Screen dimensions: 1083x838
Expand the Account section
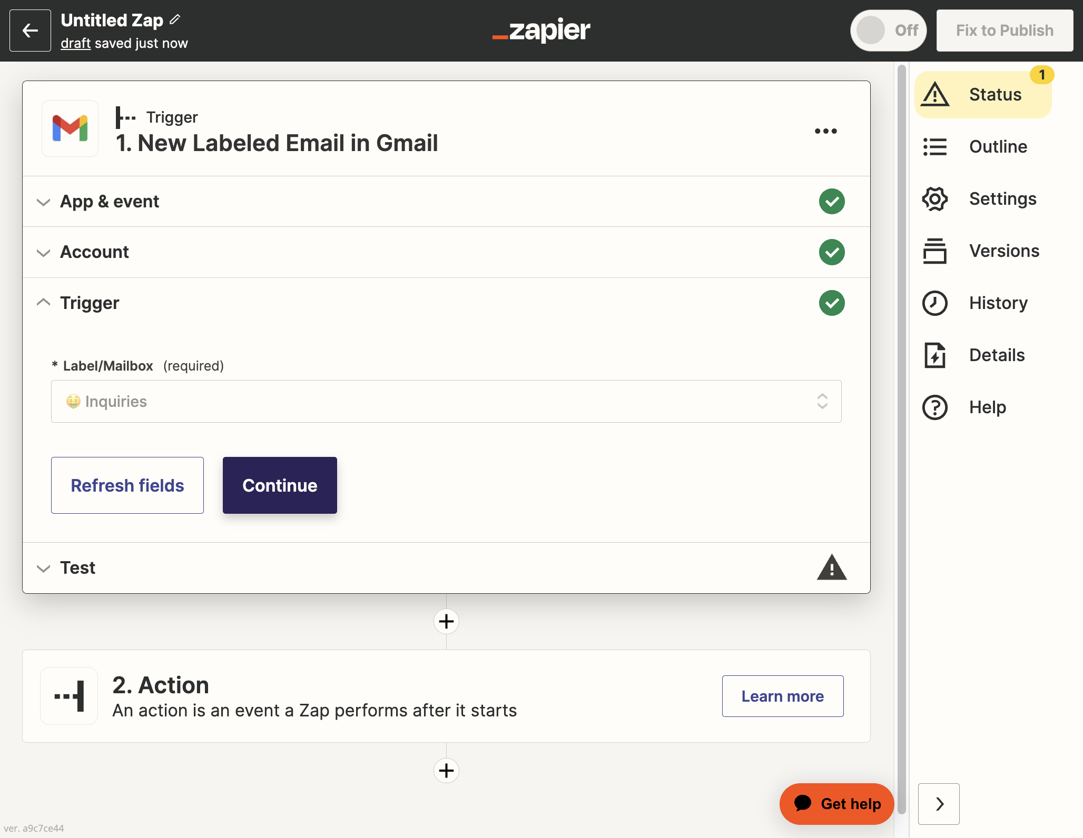pyautogui.click(x=446, y=252)
